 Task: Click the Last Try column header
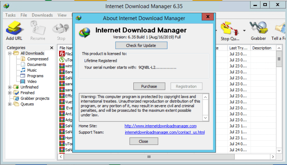tap(239, 48)
